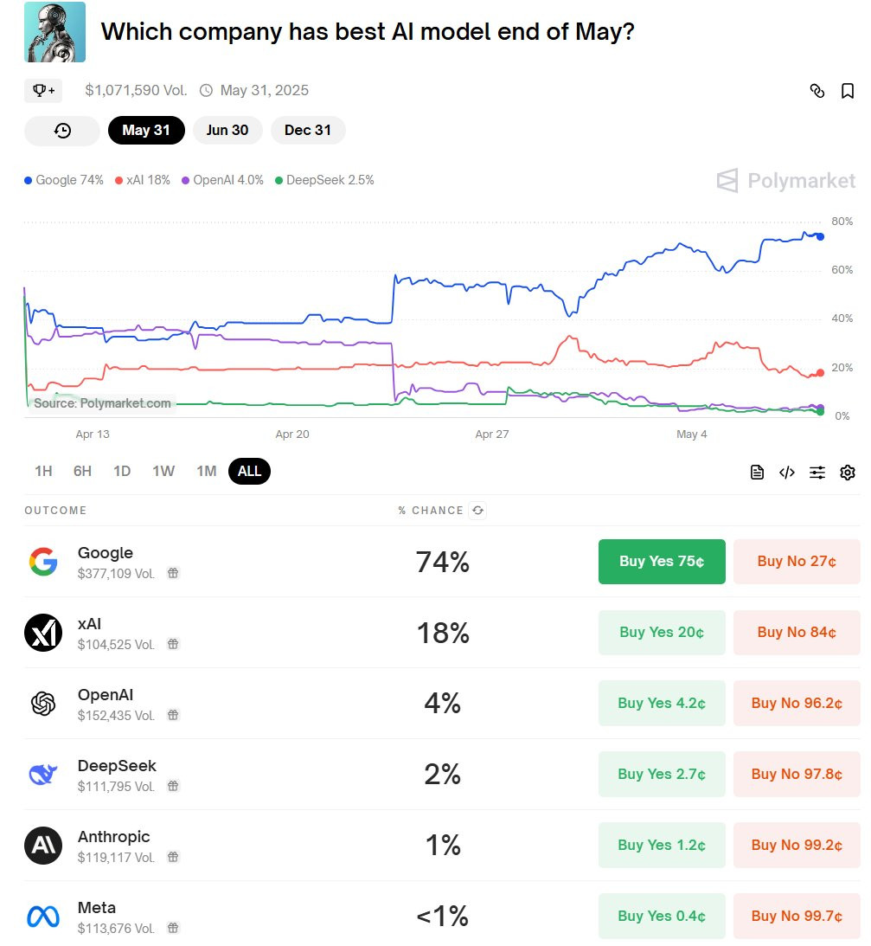
Task: Open the chart settings gear
Action: [848, 472]
